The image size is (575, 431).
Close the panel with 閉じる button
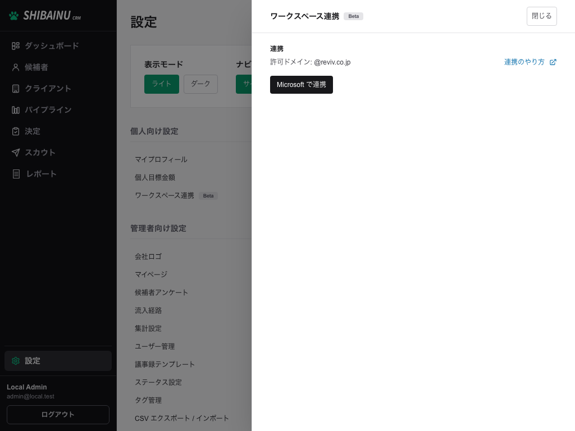click(542, 16)
